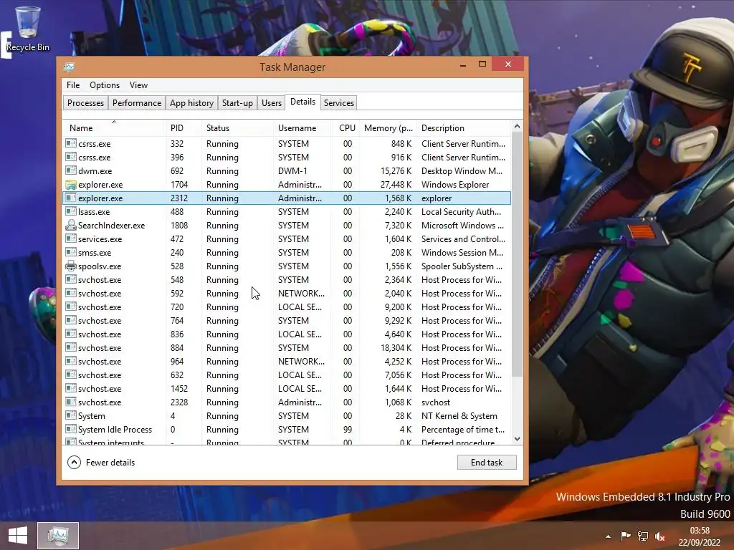This screenshot has height=550, width=734.
Task: Select the DWM-1 username cell
Action: coord(292,171)
